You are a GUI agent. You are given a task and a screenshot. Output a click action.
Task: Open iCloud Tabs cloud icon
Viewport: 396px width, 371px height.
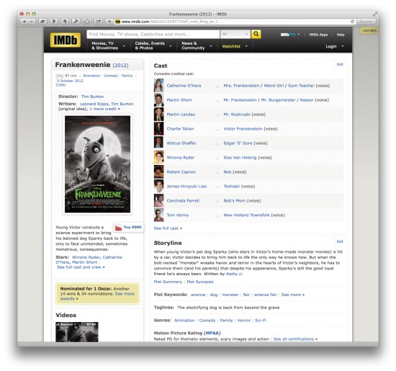87,22
